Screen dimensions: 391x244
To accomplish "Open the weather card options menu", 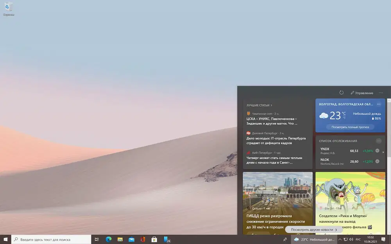I will point(379,104).
